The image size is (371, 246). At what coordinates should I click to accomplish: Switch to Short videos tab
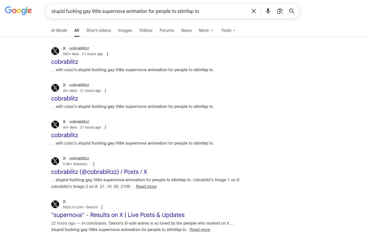[x=99, y=30]
